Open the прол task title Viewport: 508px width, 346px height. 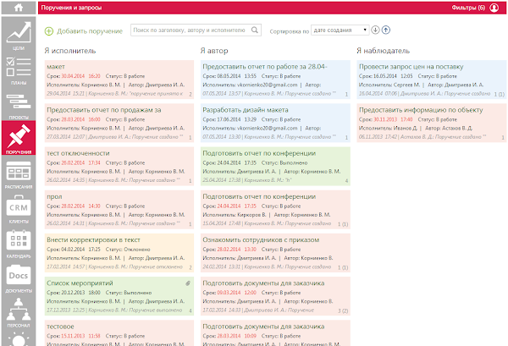54,197
